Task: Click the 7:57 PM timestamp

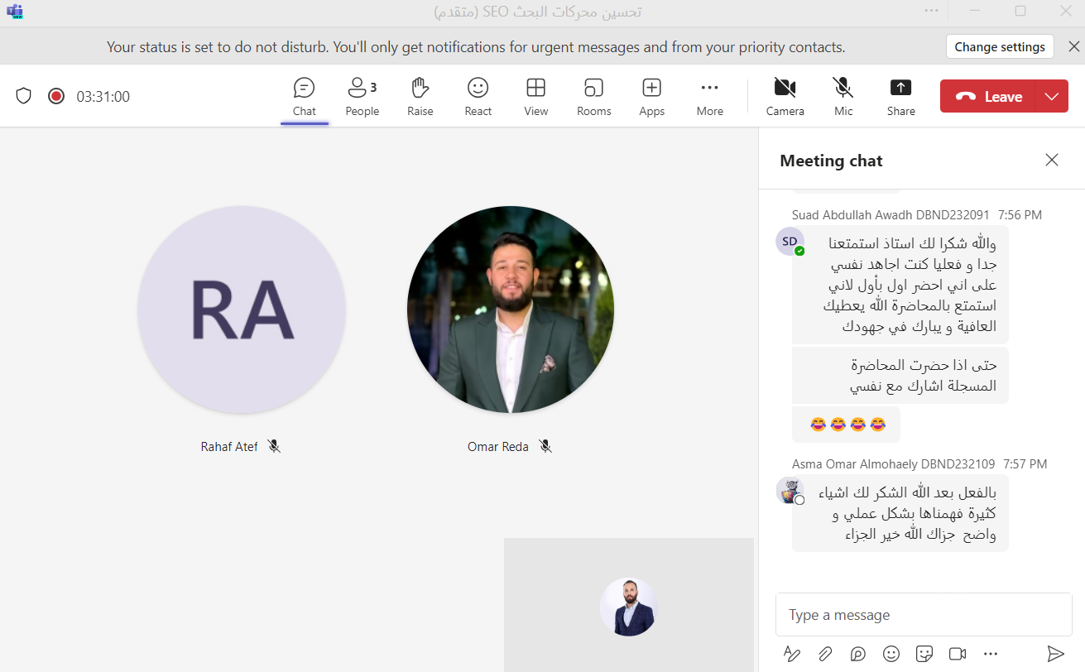Action: (x=1025, y=464)
